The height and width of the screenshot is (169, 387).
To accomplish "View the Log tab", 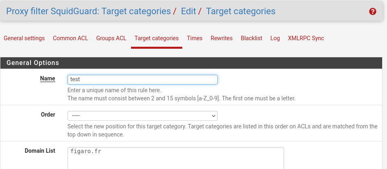I will pos(275,38).
